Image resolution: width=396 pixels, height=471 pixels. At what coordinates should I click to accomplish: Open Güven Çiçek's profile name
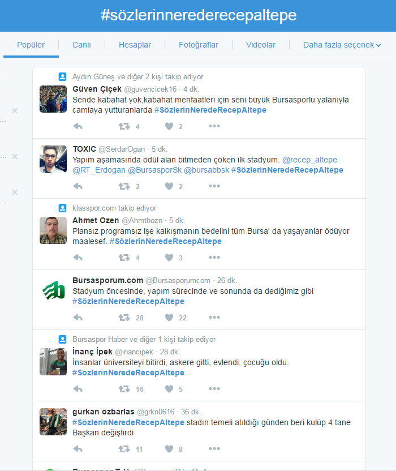pyautogui.click(x=97, y=89)
